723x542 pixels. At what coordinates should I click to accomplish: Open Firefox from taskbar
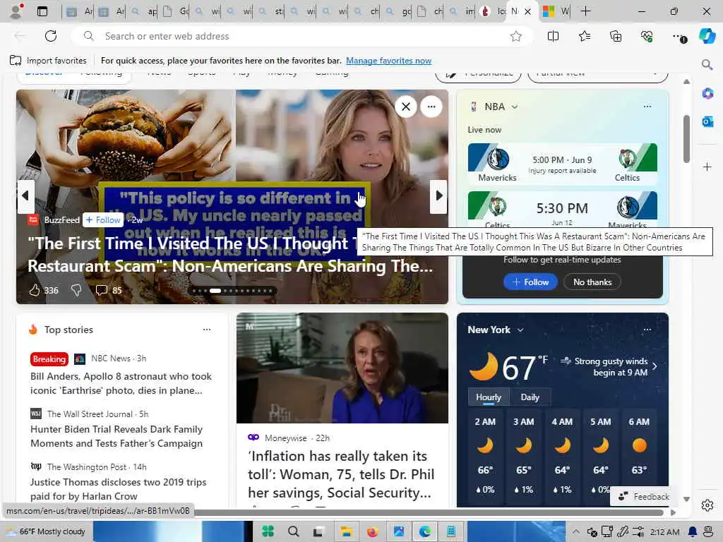click(373, 531)
